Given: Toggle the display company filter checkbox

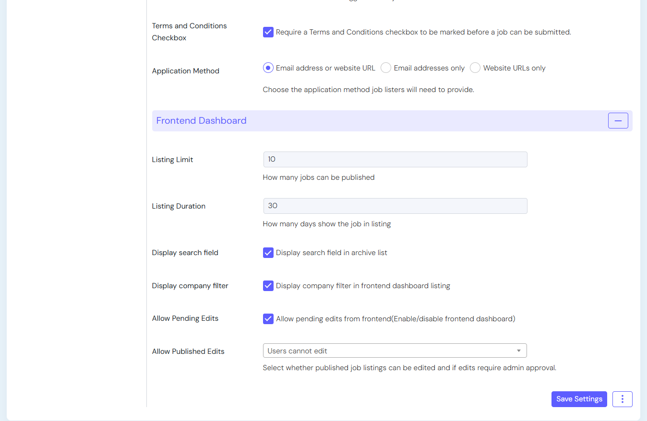Looking at the screenshot, I should 268,286.
